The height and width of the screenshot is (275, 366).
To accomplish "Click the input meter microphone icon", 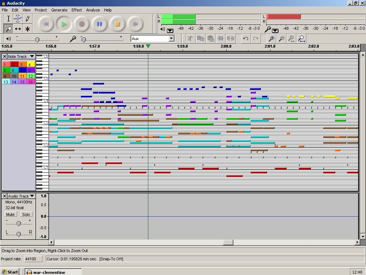I will (x=268, y=29).
